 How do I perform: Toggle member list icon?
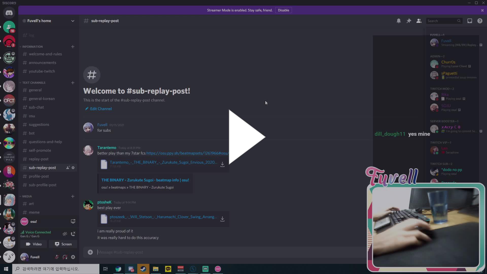[x=419, y=21]
